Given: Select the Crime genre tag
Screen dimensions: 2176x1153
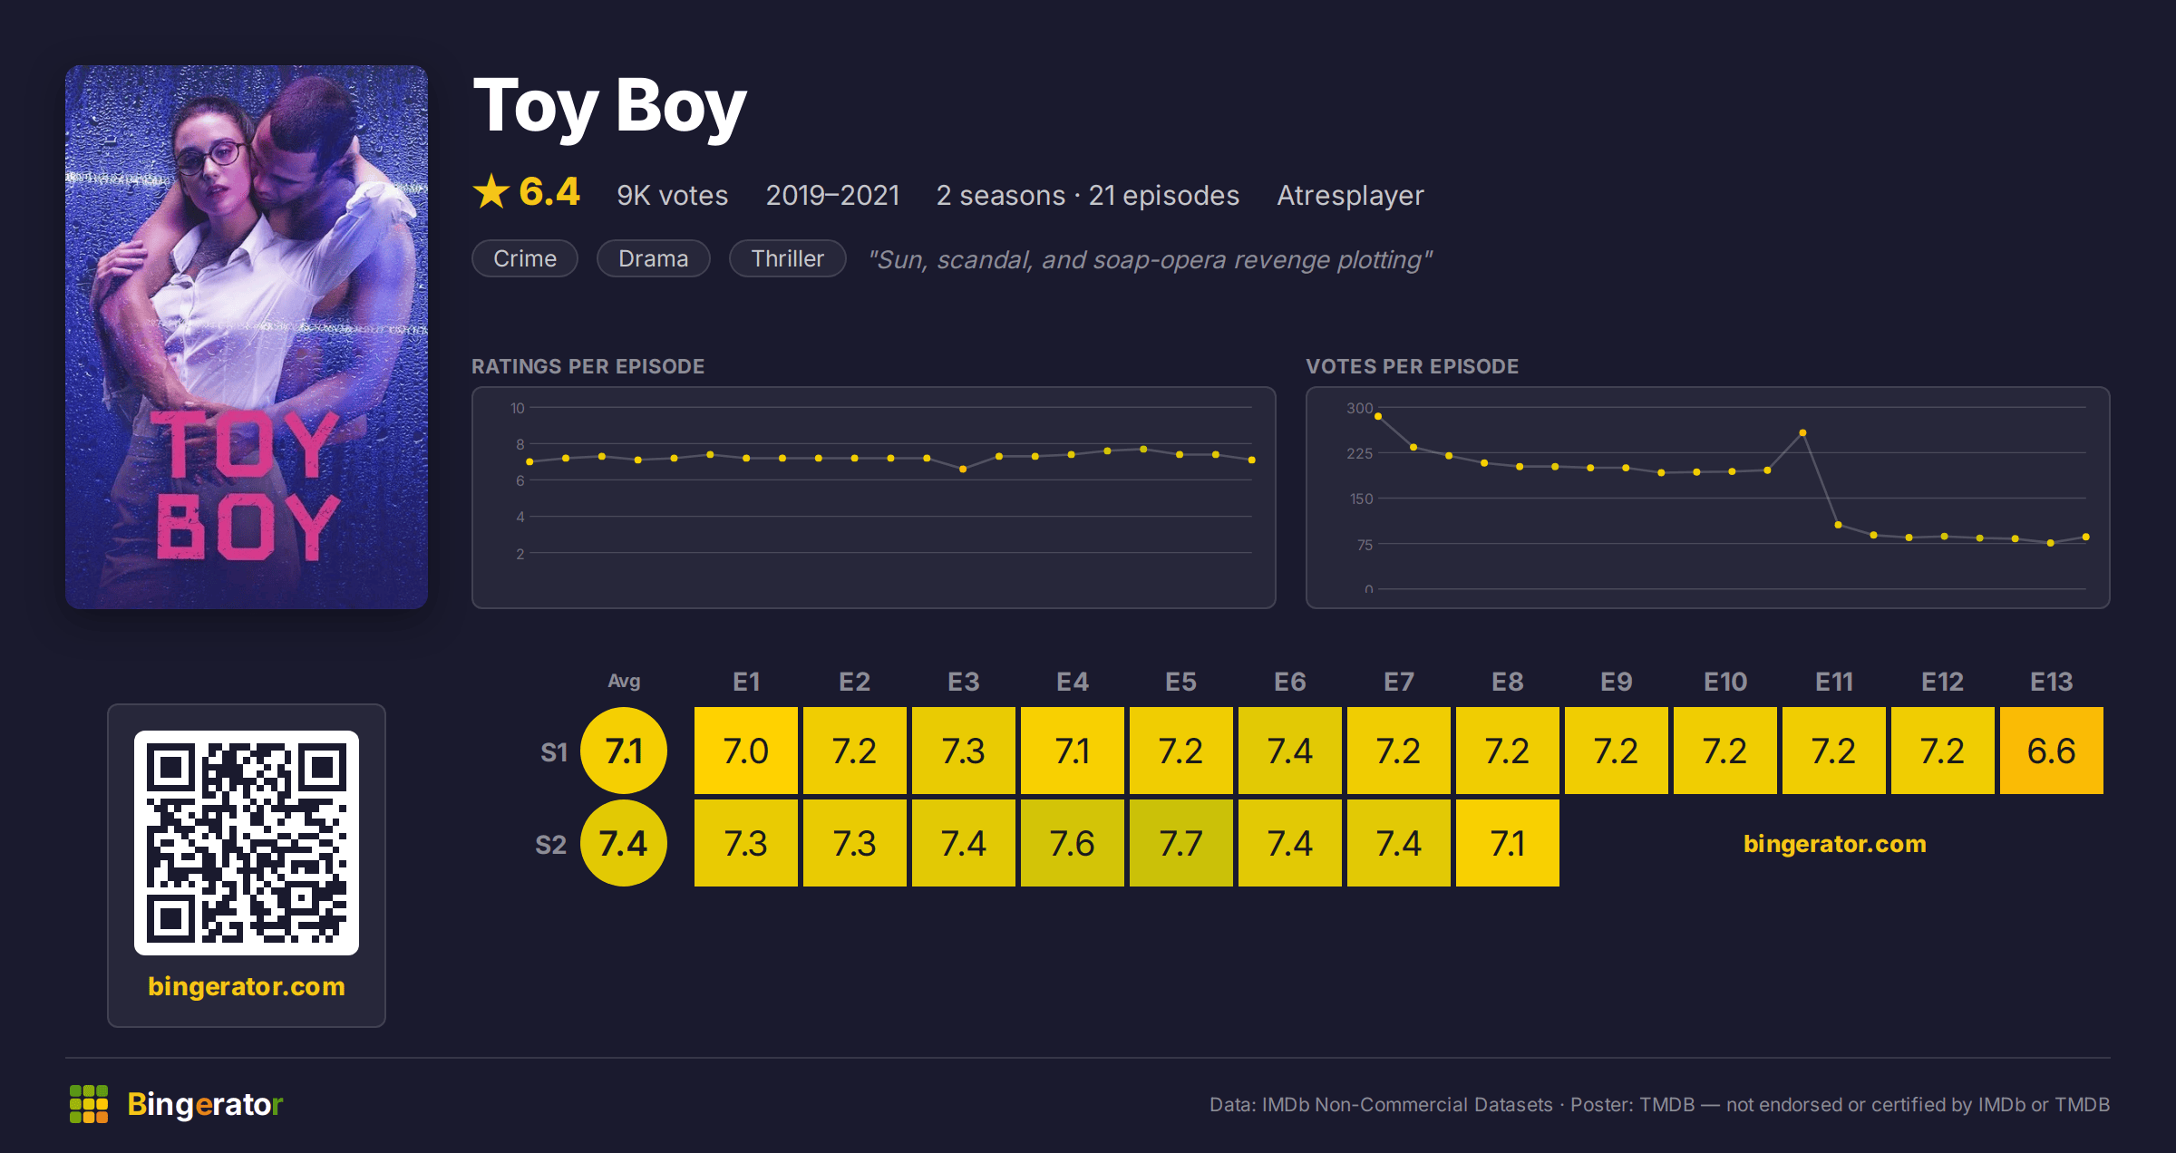Looking at the screenshot, I should (x=525, y=259).
